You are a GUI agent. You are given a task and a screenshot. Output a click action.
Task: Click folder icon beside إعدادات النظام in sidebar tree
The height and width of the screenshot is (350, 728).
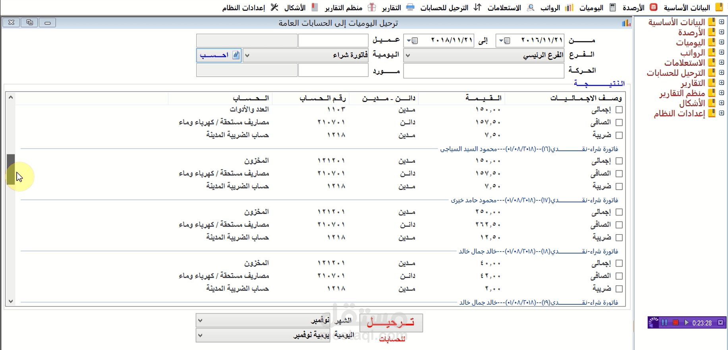click(x=712, y=113)
